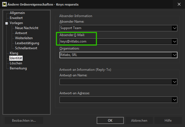Select the Neue Nachricht template
The width and height of the screenshot is (185, 127).
pos(27,28)
